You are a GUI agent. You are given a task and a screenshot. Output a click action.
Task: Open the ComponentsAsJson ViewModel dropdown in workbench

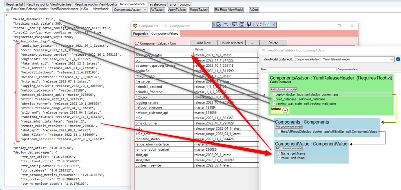click(x=130, y=10)
